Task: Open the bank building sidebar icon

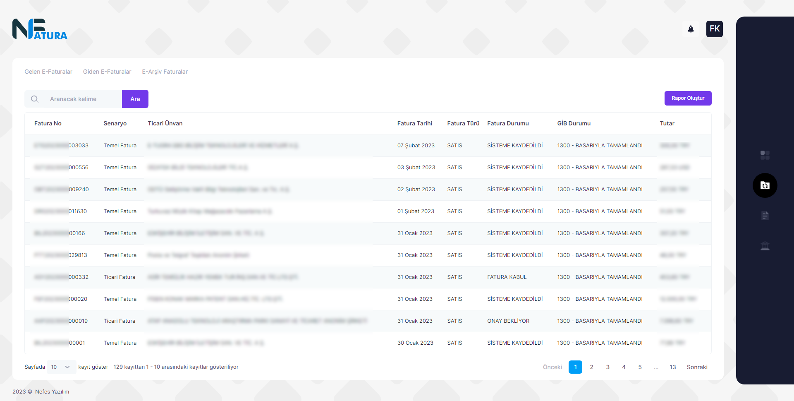Action: 765,246
